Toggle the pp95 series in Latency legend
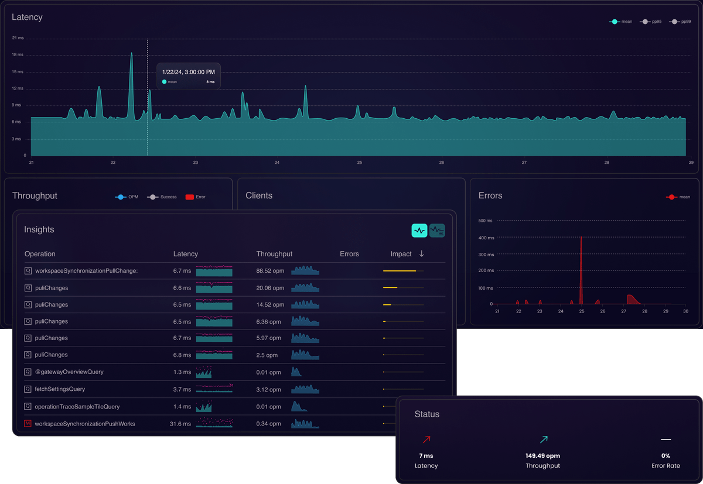Image resolution: width=703 pixels, height=484 pixels. click(x=651, y=22)
